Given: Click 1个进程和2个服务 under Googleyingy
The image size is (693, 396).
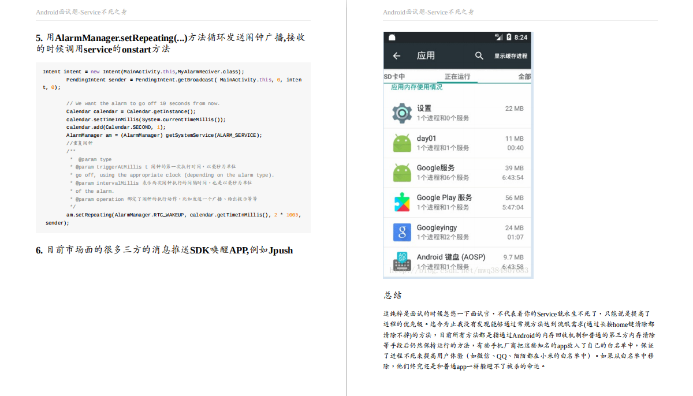Looking at the screenshot, I should [443, 237].
